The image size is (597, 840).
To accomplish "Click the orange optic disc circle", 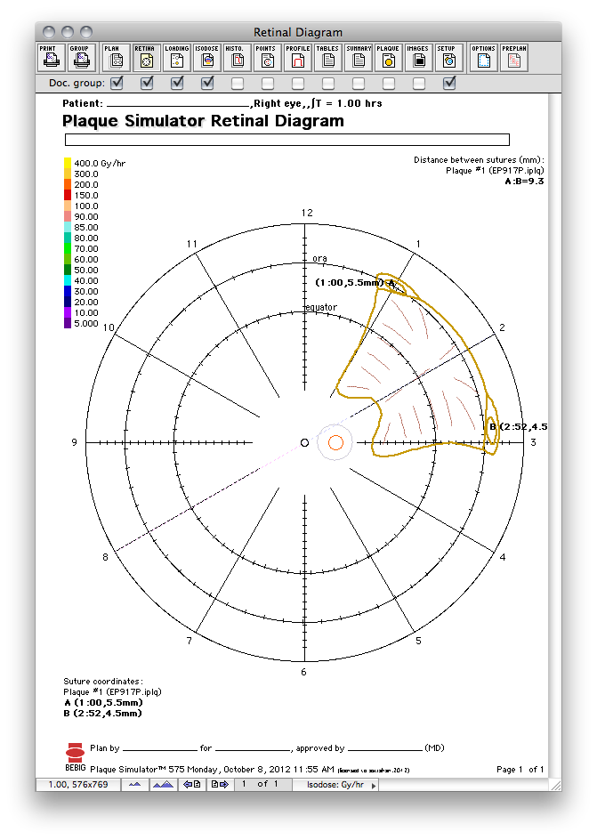I will 335,442.
